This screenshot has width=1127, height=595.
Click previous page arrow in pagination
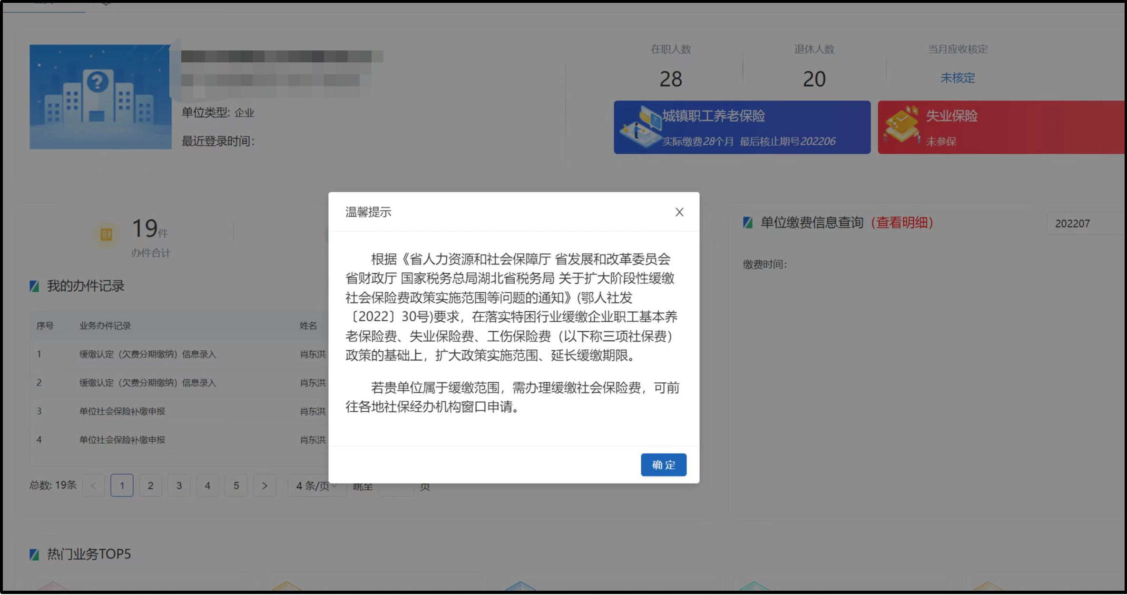click(93, 486)
